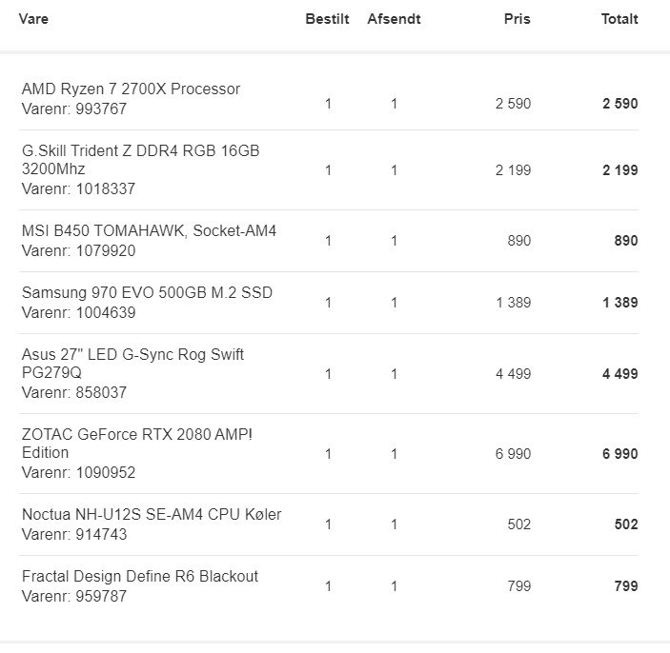Click the Totalt column header
This screenshot has width=670, height=653.
tap(619, 19)
